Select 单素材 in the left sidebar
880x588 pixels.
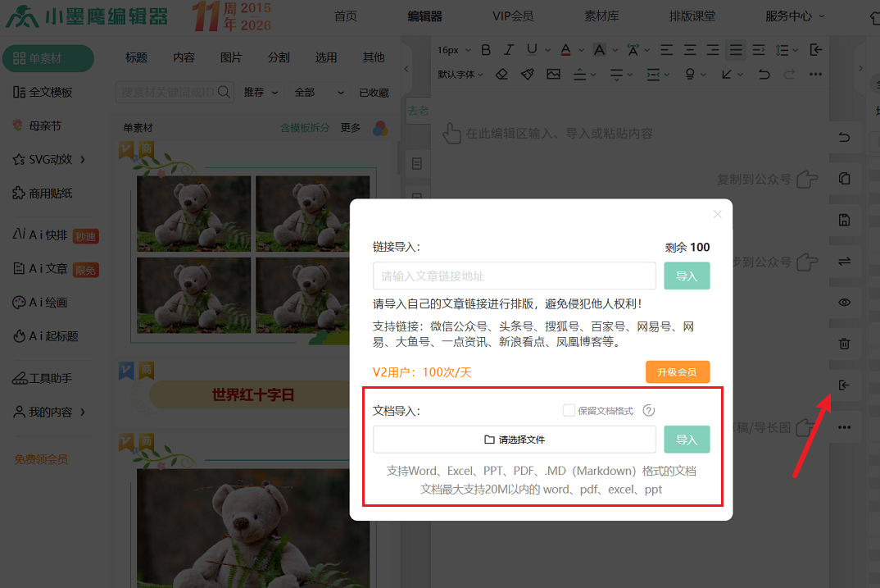(x=48, y=58)
